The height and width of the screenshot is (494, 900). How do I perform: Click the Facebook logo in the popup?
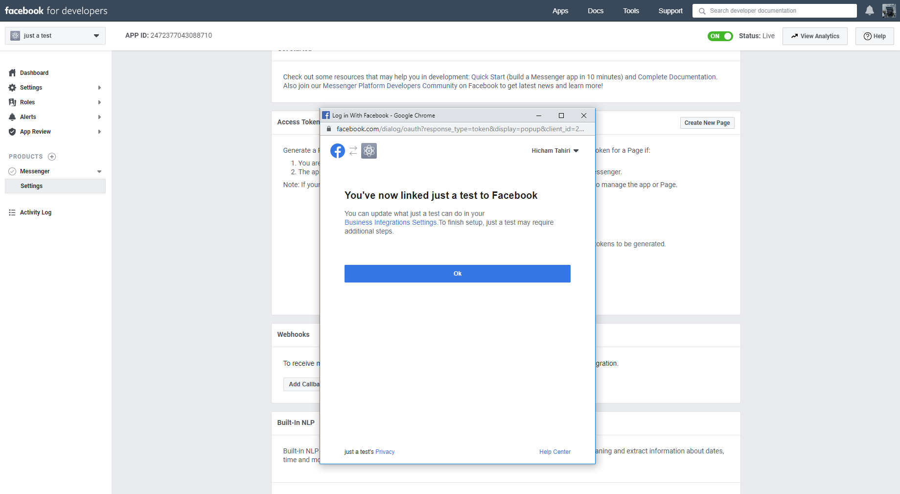(x=338, y=151)
